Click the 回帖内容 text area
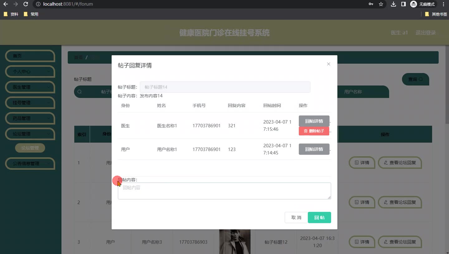Viewport: 449px width, 254px height. 224,191
